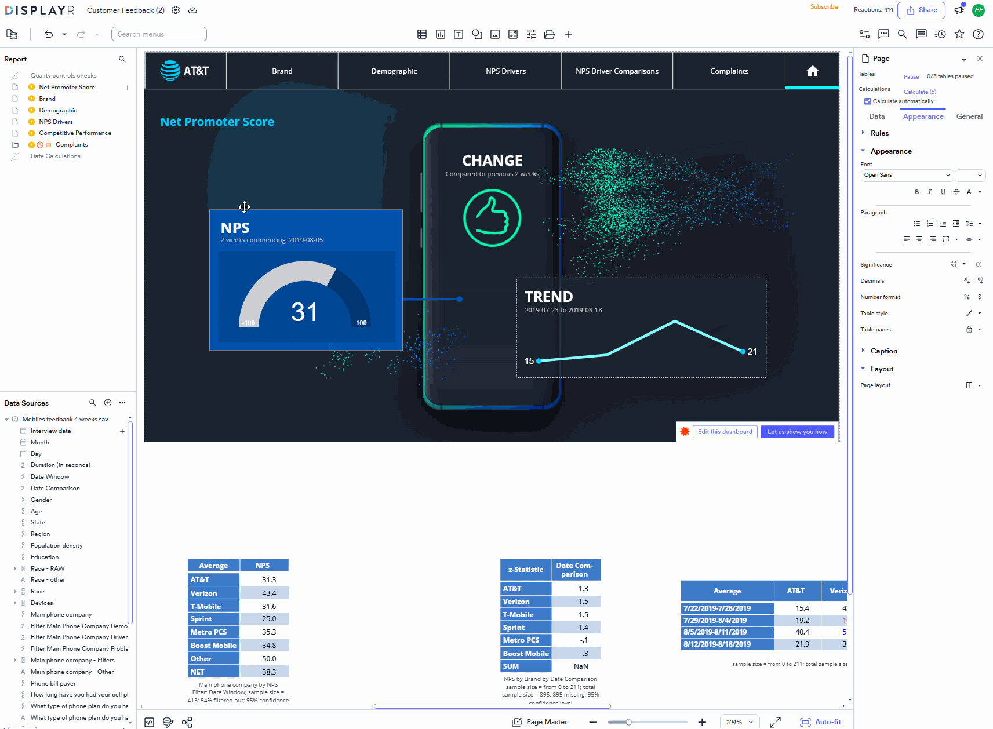
Task: Click the Edit this dashboard button
Action: coord(725,431)
